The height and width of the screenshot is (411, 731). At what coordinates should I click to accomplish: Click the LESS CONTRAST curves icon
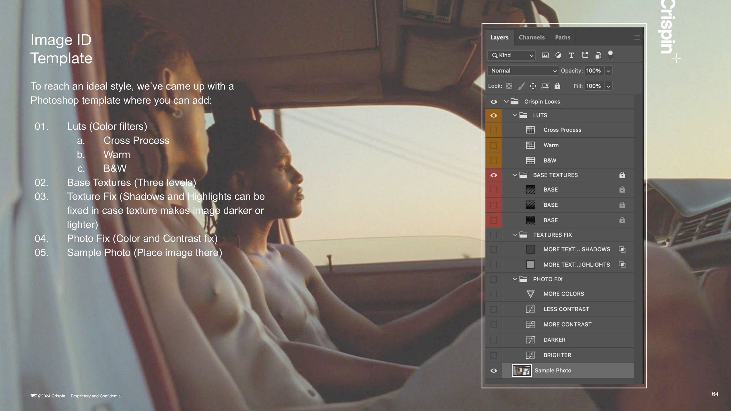tap(530, 309)
